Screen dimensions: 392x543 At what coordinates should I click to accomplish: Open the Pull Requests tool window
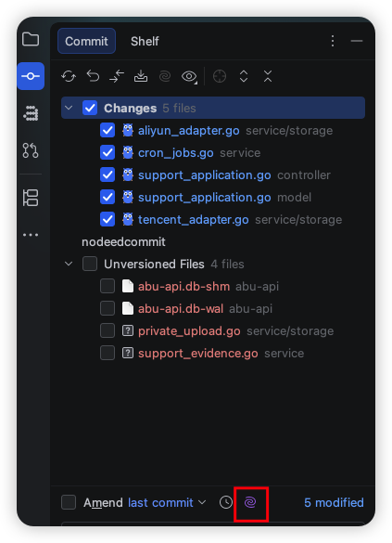coord(31,150)
